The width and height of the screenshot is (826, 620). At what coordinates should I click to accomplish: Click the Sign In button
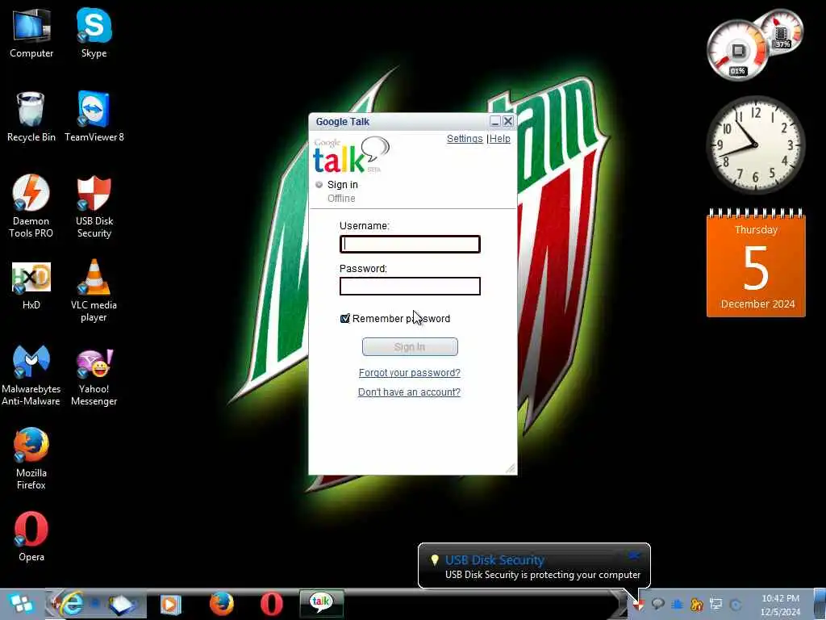click(x=410, y=347)
